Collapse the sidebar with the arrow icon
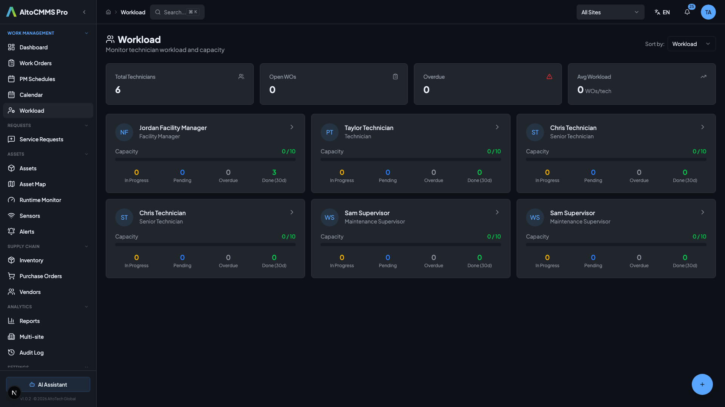Screen dimensions: 725x407 tap(84, 12)
